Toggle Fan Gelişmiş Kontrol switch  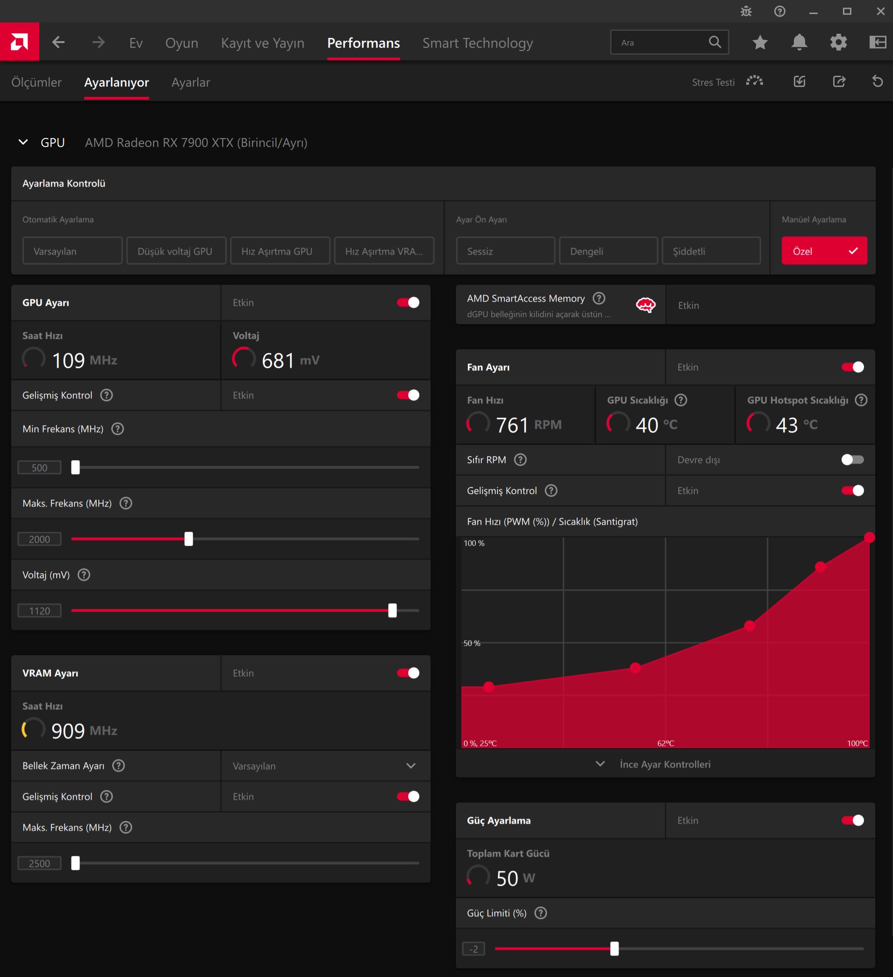click(853, 491)
